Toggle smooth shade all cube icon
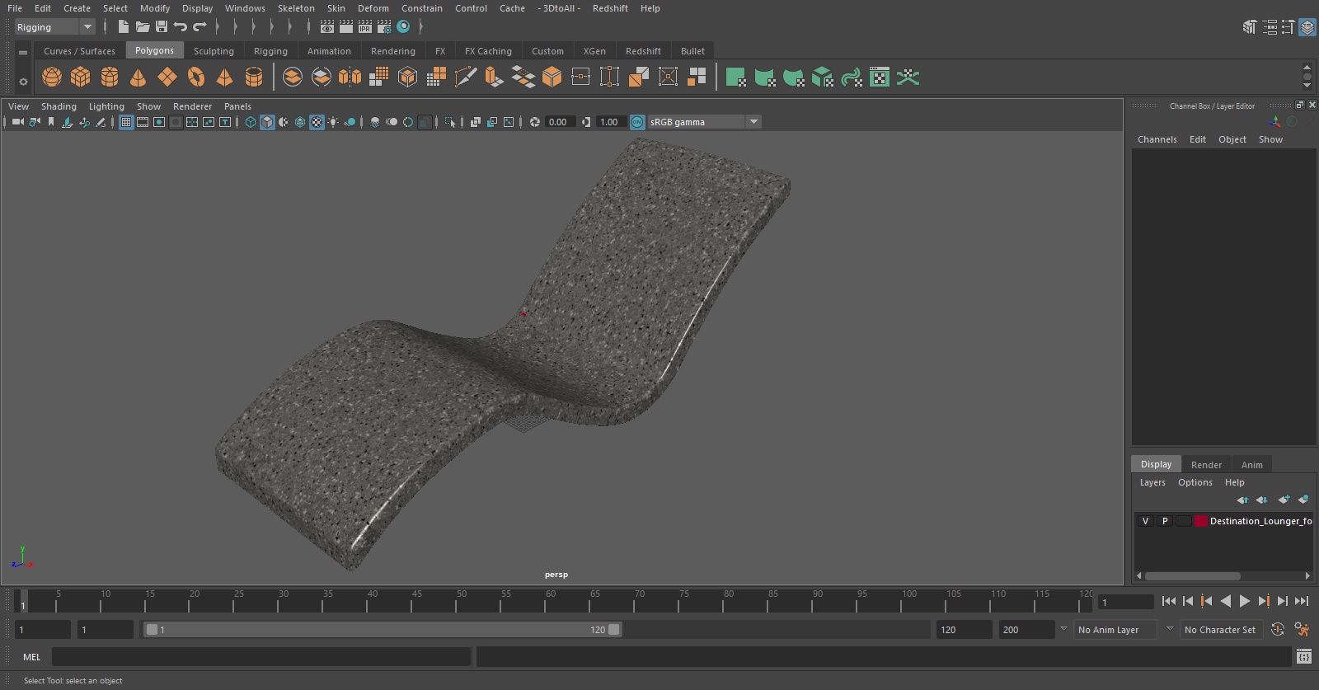1319x690 pixels. [x=267, y=122]
